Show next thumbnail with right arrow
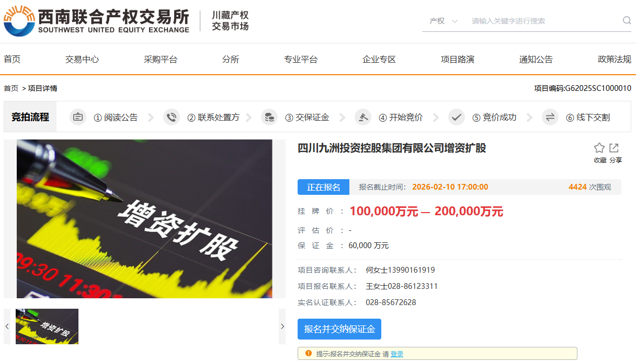 click(x=282, y=326)
